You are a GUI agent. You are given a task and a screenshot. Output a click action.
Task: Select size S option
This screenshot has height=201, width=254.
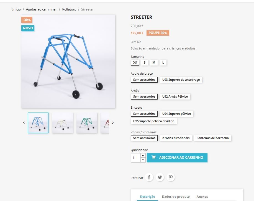point(145,62)
